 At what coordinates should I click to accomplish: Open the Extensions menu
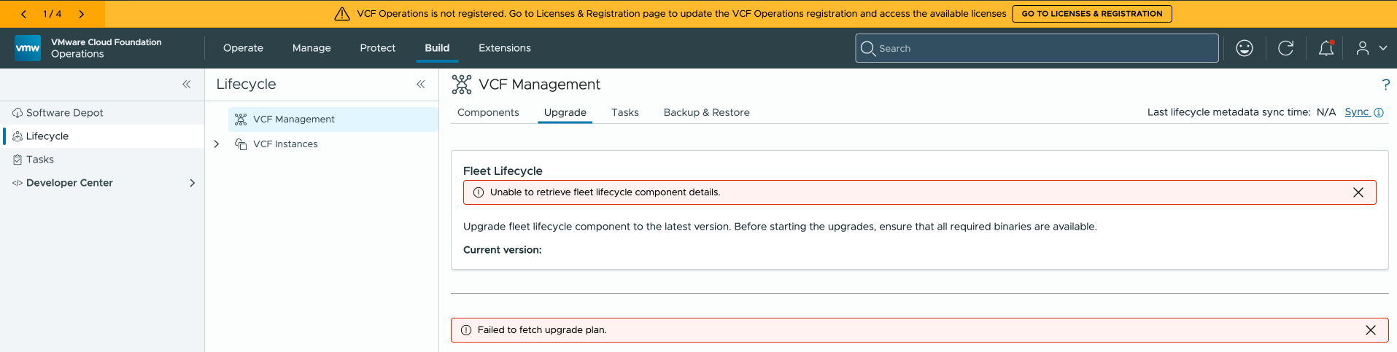pyautogui.click(x=504, y=48)
